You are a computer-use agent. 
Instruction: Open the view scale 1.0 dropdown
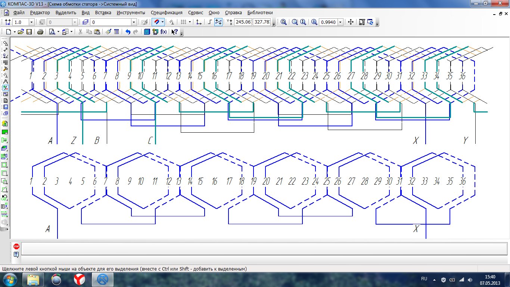[x=31, y=22]
